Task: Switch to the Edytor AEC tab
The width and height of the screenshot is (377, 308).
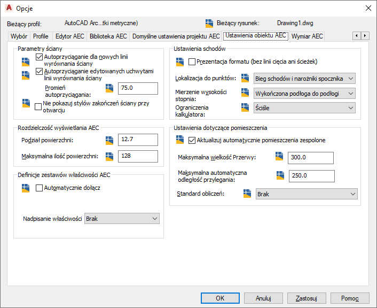Action: point(70,36)
